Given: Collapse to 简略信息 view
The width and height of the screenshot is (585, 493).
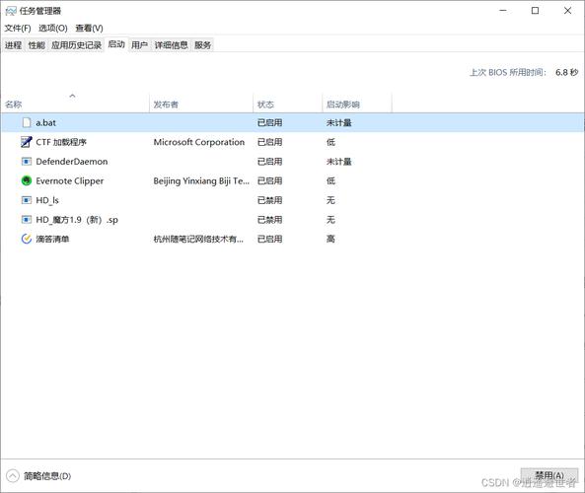Looking at the screenshot, I should [38, 476].
